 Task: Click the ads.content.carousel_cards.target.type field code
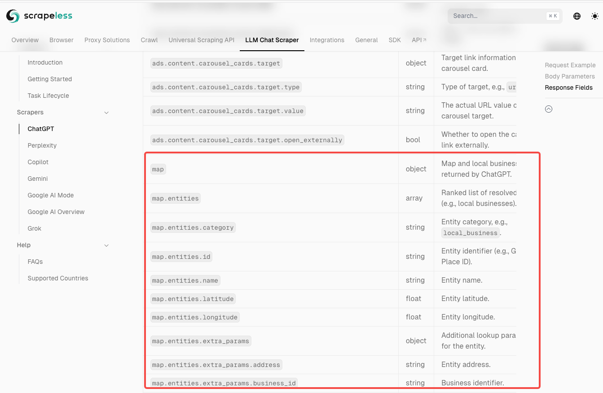(226, 87)
